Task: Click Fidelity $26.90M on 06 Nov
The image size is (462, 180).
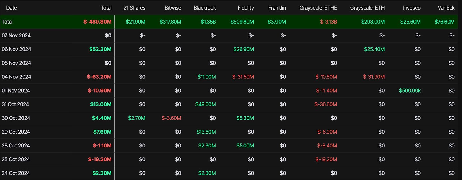Action: (244, 49)
